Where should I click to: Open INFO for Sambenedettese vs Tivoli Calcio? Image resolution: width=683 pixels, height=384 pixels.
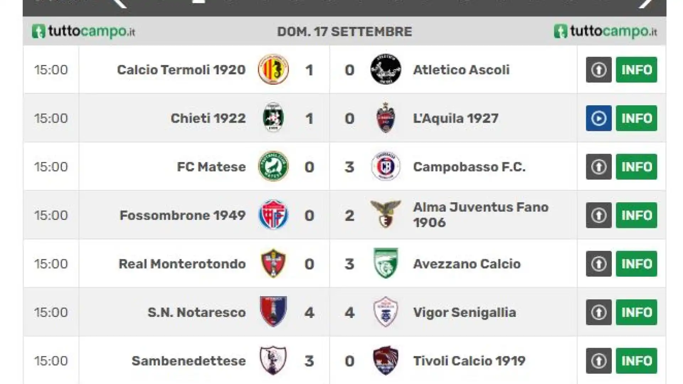tap(636, 361)
